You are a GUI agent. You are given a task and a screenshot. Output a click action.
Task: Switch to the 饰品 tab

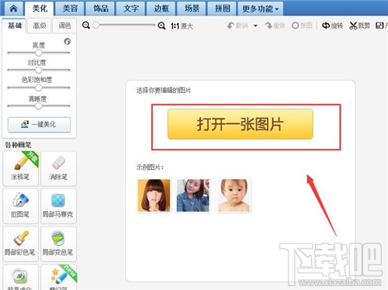tap(101, 9)
